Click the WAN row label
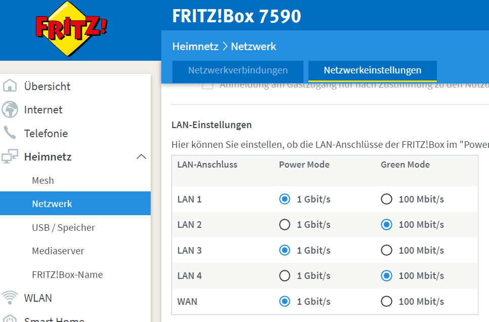Screen dimensions: 489x322 tap(187, 302)
